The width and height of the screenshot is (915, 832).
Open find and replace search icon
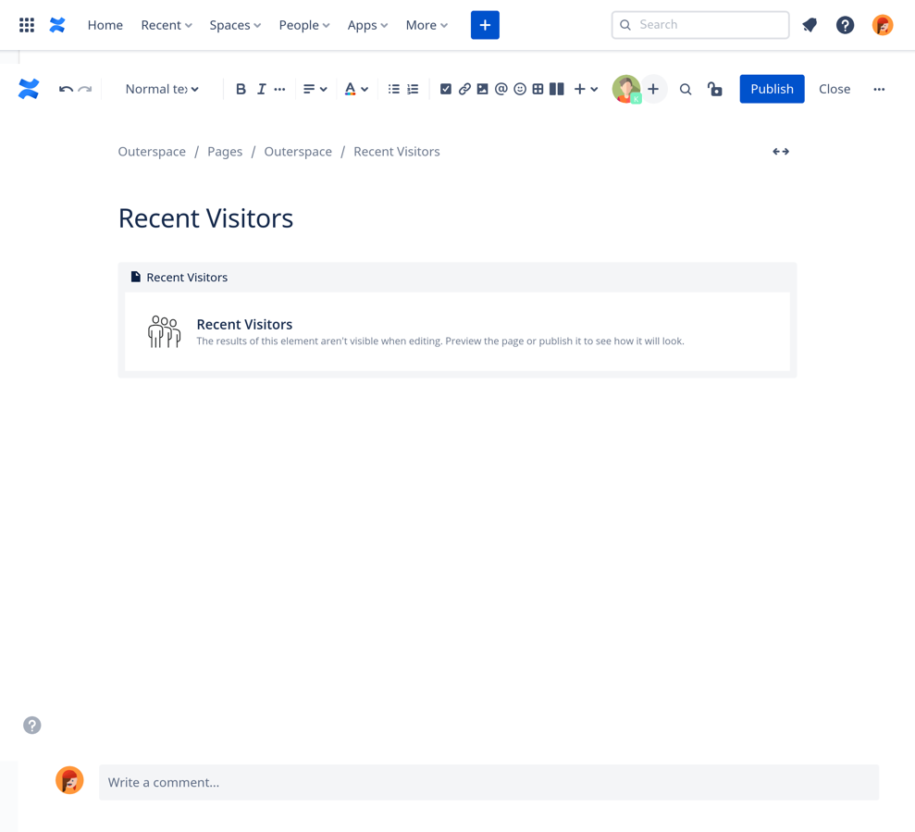click(686, 90)
